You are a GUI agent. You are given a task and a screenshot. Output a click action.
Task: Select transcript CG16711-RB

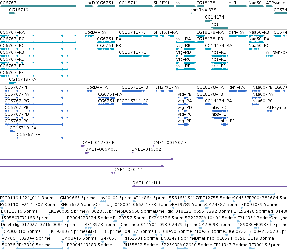[x=136, y=36]
